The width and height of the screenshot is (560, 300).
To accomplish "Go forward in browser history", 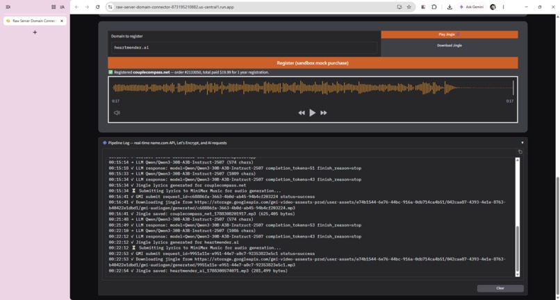I will point(87,7).
